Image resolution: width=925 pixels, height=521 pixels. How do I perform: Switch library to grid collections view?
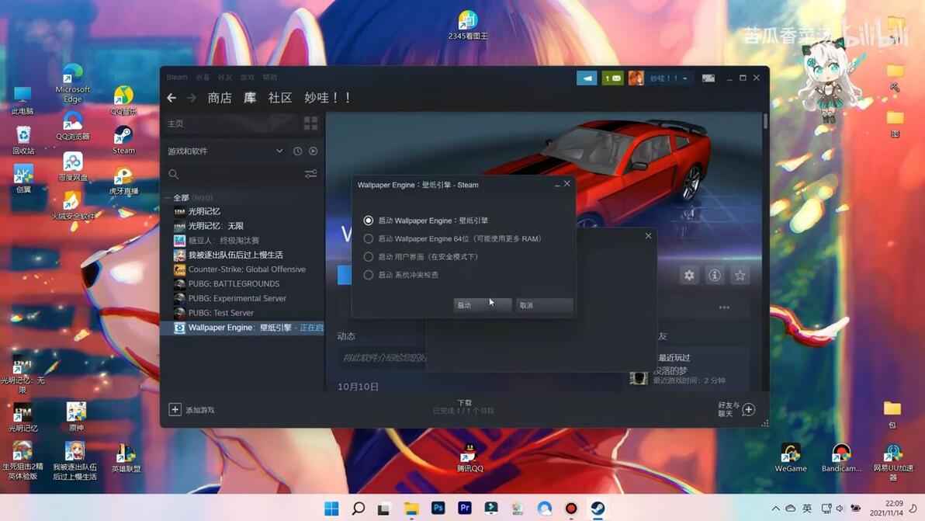pyautogui.click(x=311, y=123)
